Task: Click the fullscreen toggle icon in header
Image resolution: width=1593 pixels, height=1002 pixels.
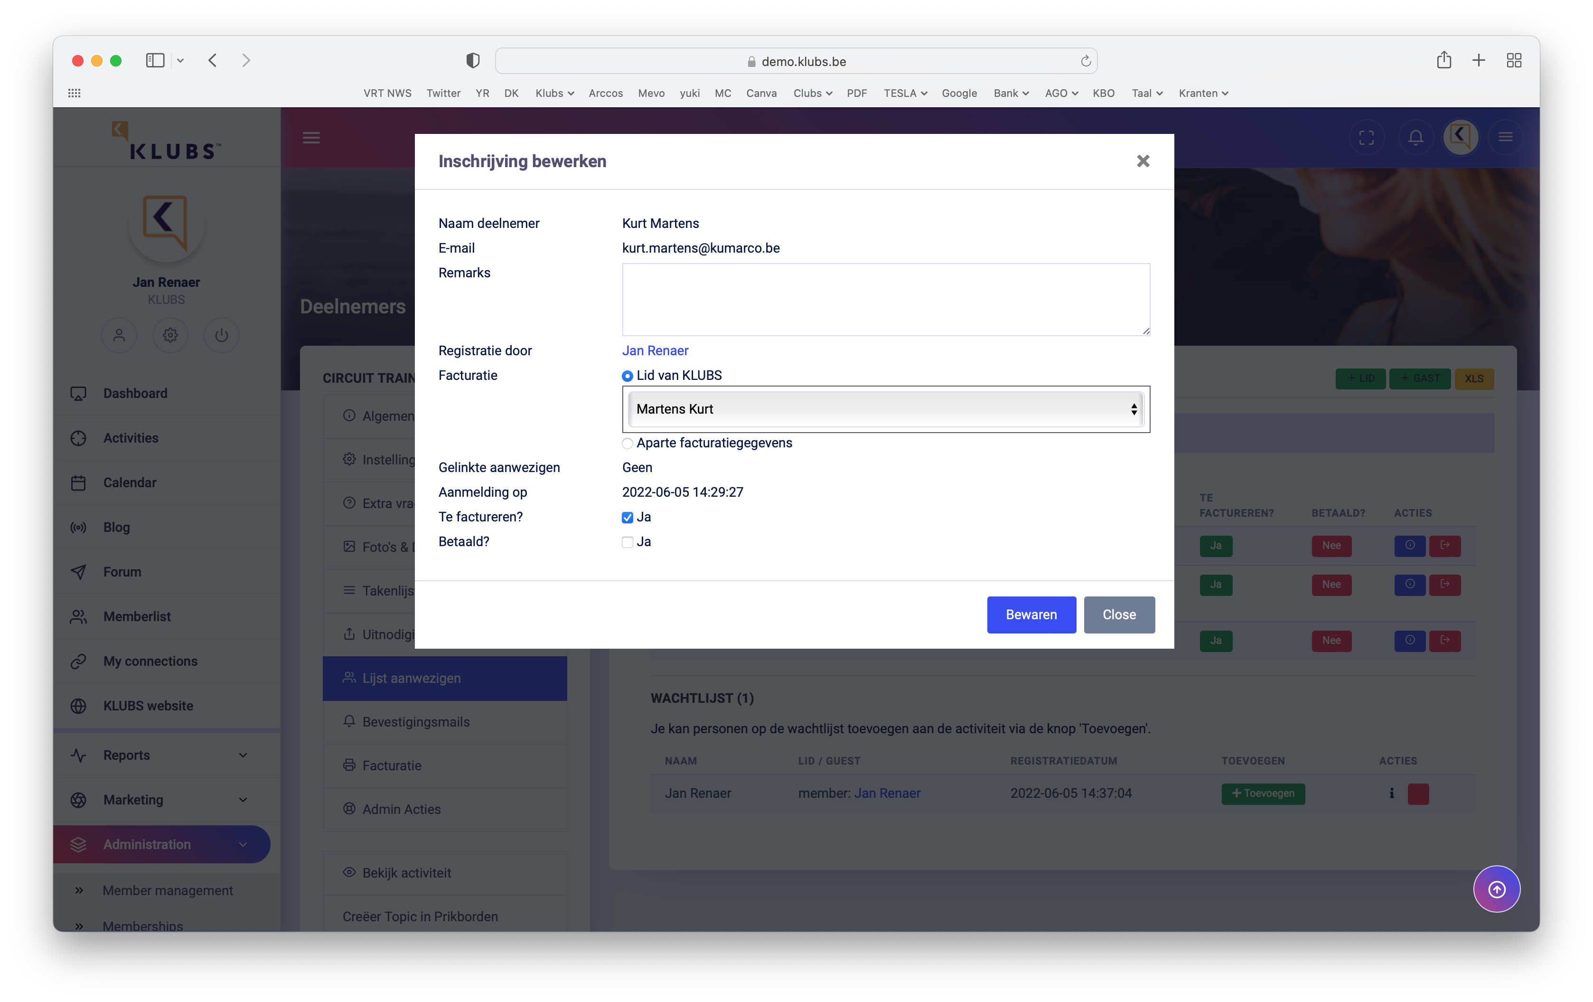Action: pos(1366,137)
